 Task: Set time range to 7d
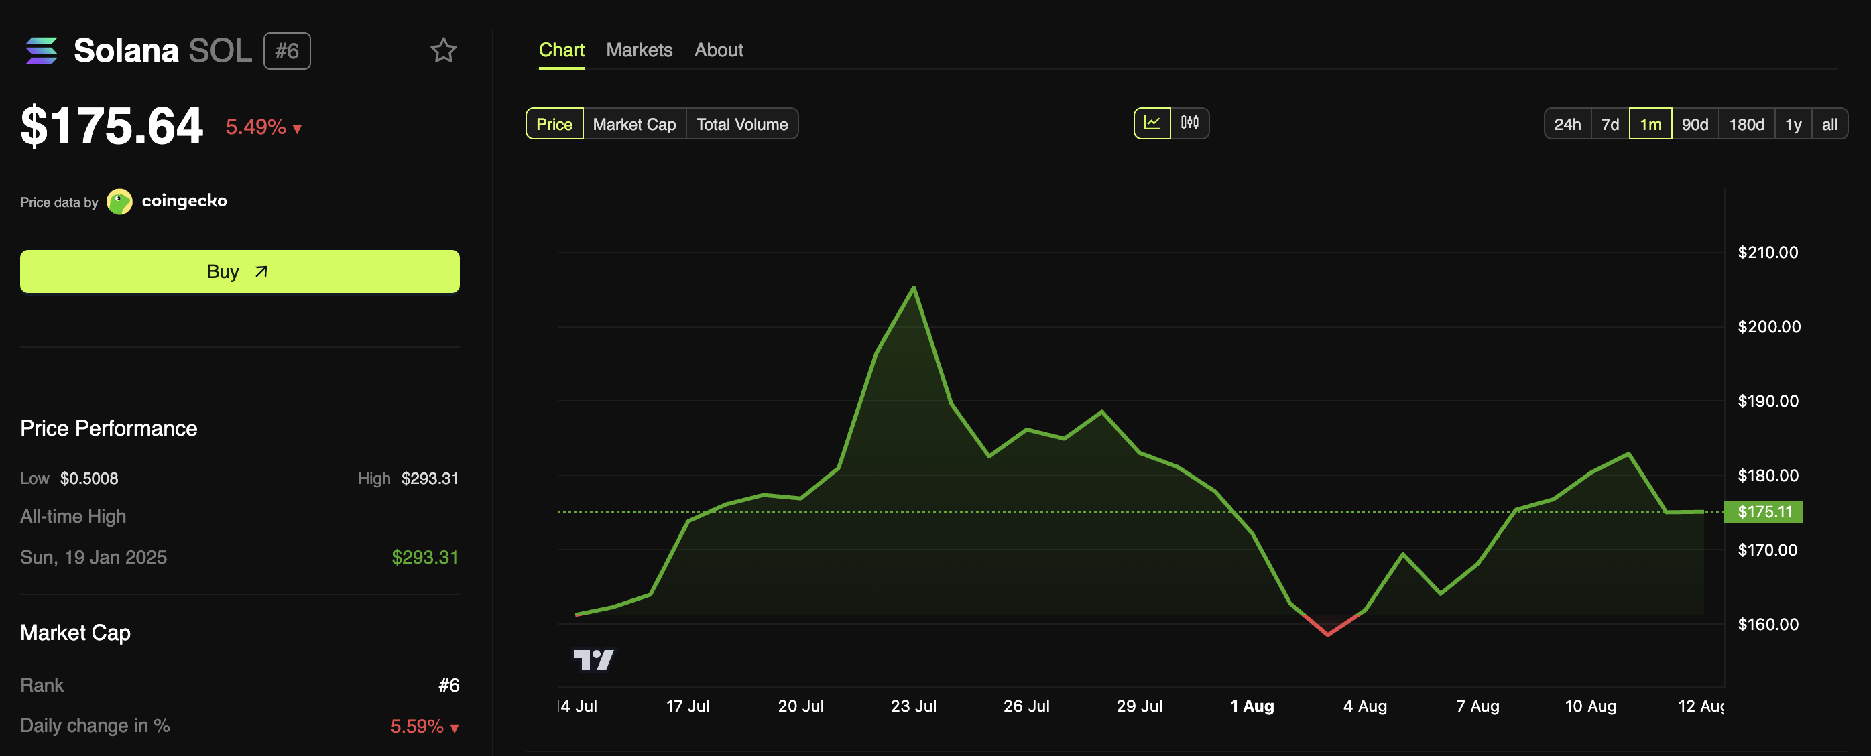click(x=1610, y=124)
